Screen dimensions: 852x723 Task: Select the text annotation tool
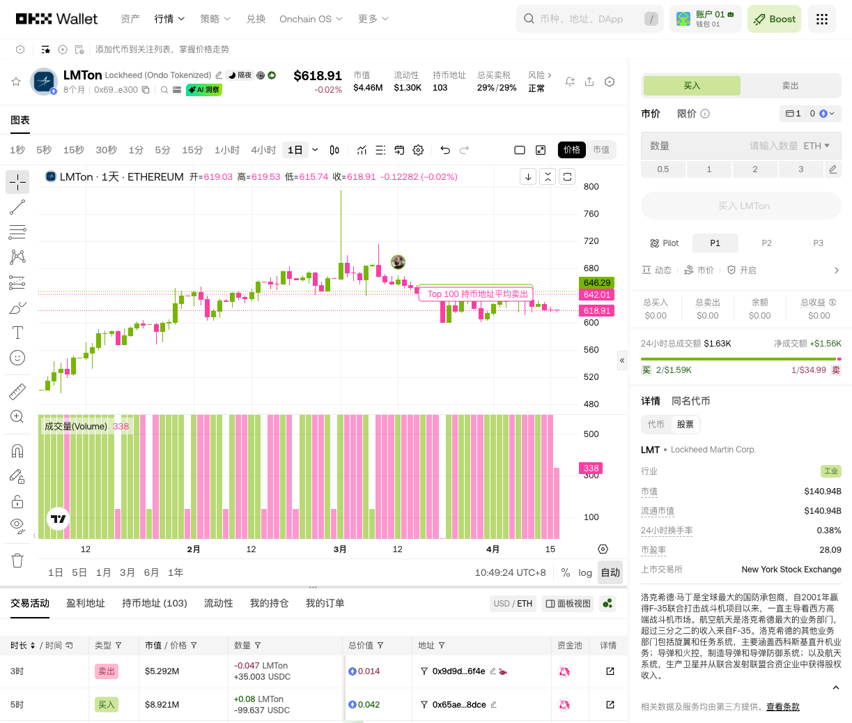17,333
